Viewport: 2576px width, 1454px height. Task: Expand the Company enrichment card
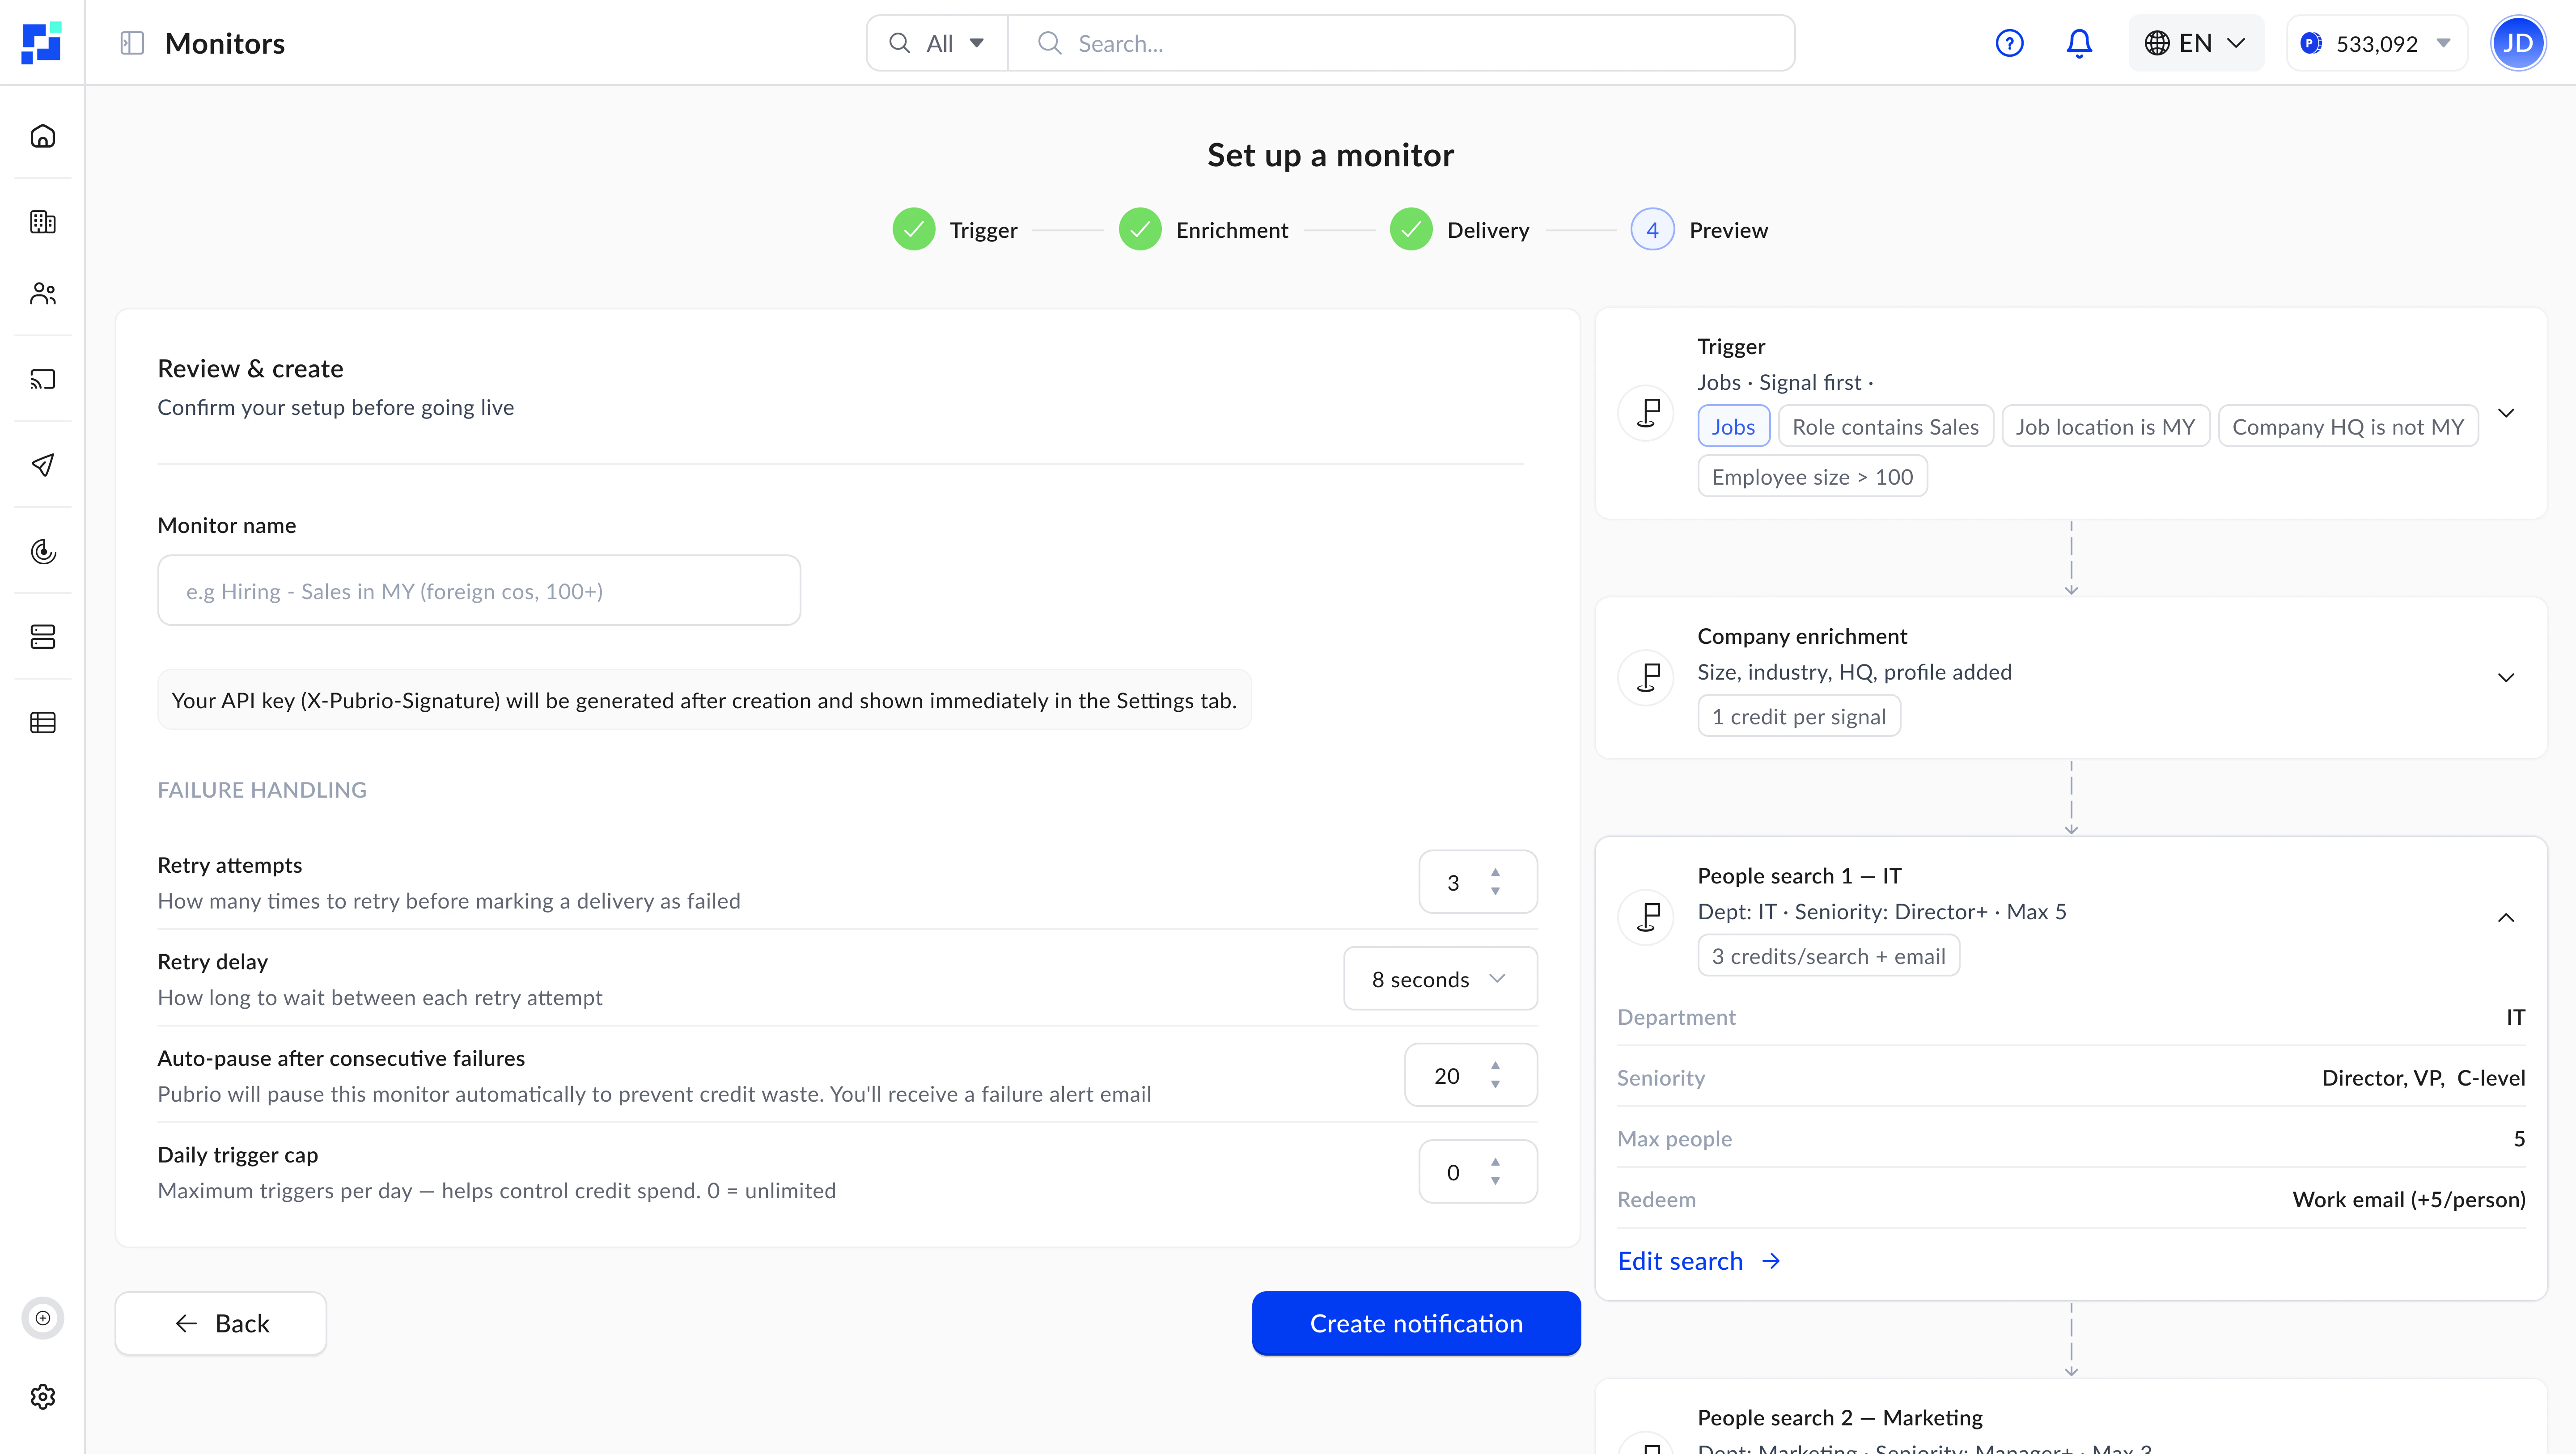2505,678
